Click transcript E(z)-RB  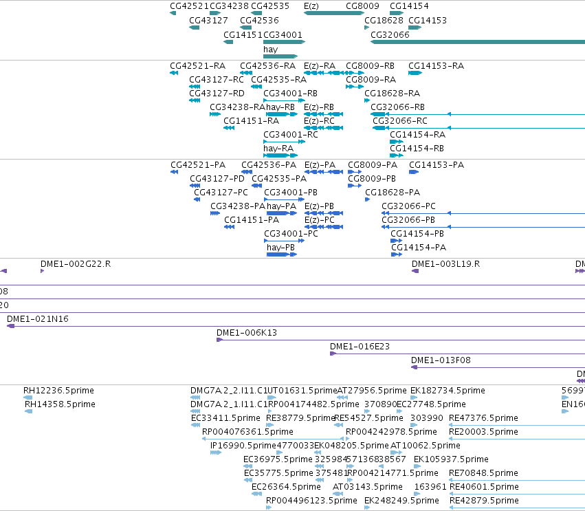(x=319, y=107)
